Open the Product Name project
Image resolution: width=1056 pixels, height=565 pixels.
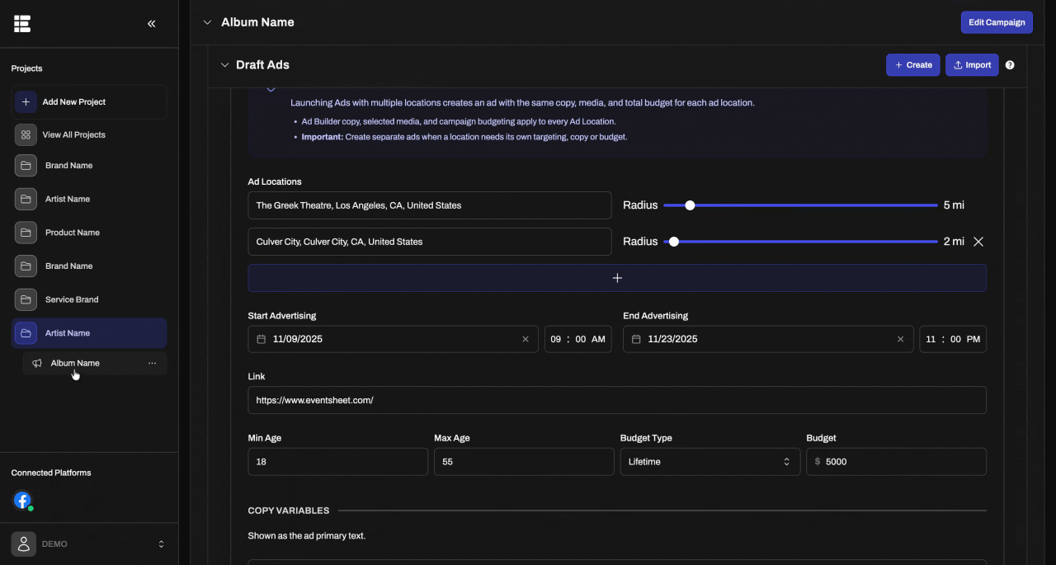click(89, 233)
